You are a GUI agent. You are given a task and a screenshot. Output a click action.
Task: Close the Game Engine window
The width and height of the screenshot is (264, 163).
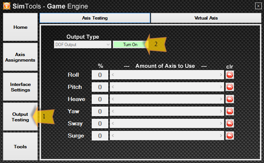click(x=258, y=6)
